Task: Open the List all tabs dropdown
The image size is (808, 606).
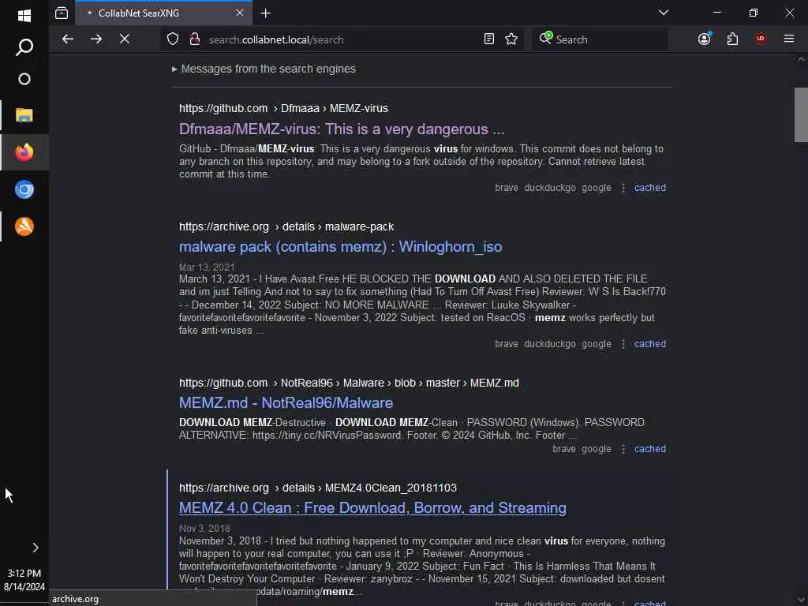Action: click(663, 13)
